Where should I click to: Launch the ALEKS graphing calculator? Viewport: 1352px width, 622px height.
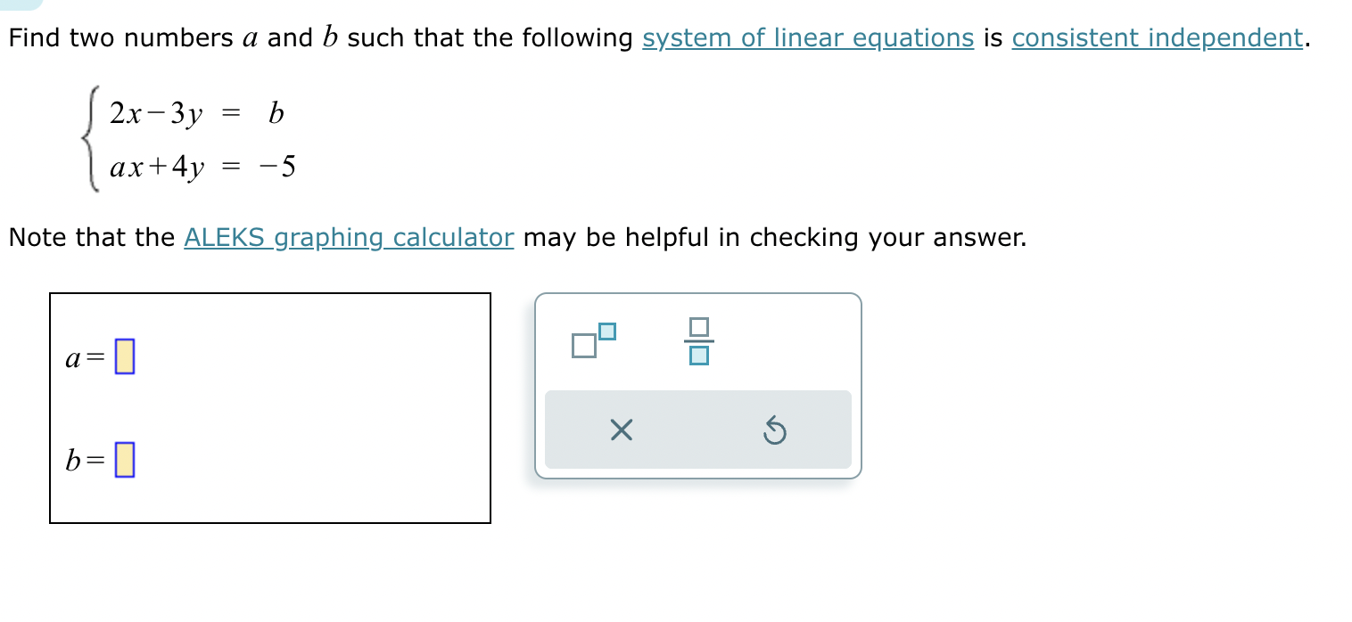point(348,237)
